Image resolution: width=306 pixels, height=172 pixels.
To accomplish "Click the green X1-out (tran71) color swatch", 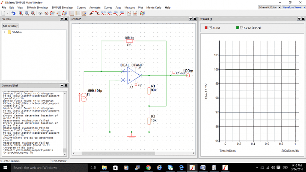I will [237, 28].
